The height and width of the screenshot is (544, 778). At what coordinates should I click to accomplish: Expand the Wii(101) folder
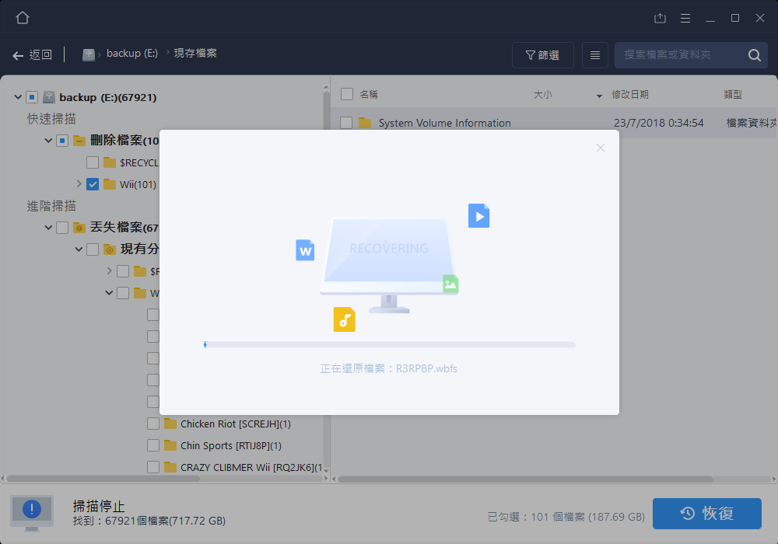[79, 184]
